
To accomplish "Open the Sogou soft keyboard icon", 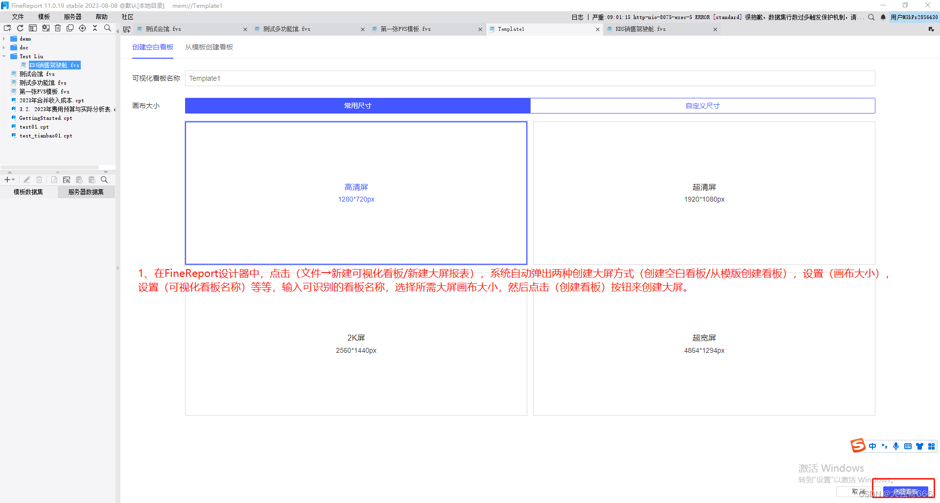I will 908,446.
